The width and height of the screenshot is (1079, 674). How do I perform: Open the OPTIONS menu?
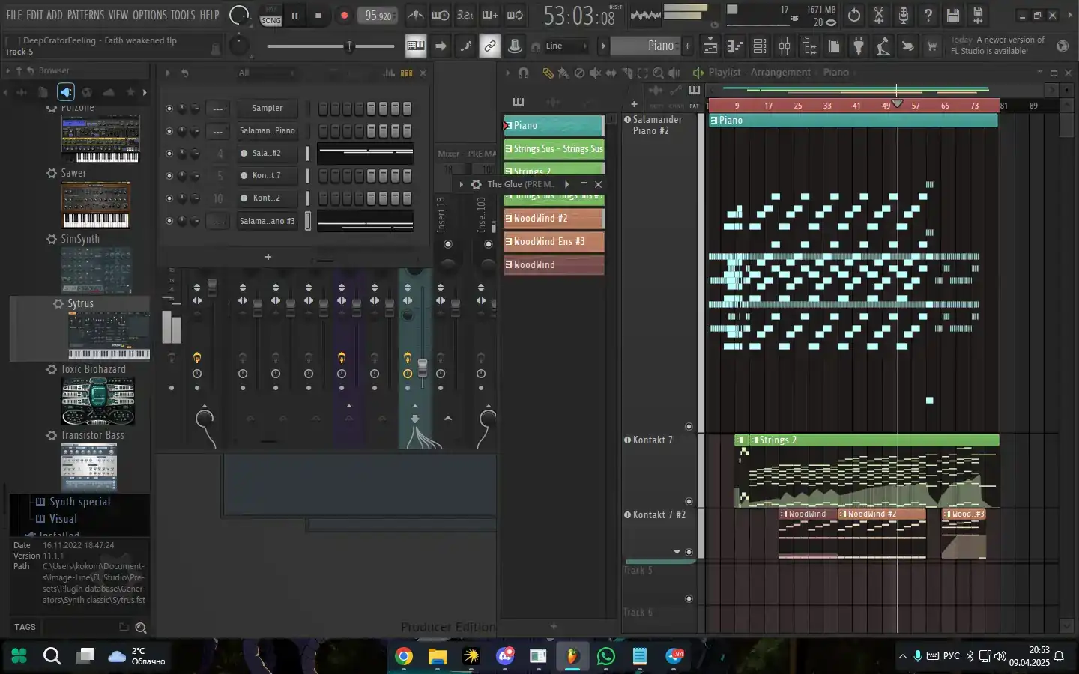[x=149, y=15]
